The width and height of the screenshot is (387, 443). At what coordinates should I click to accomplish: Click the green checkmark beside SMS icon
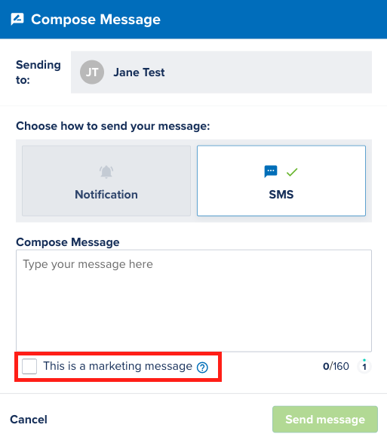[x=292, y=172]
